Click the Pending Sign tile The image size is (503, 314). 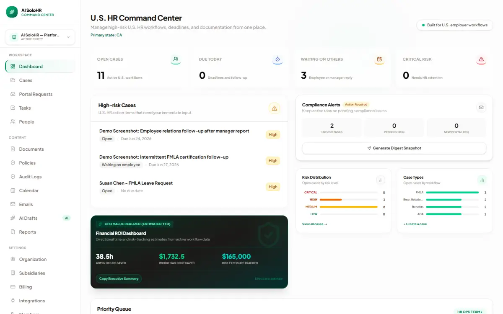(394, 128)
